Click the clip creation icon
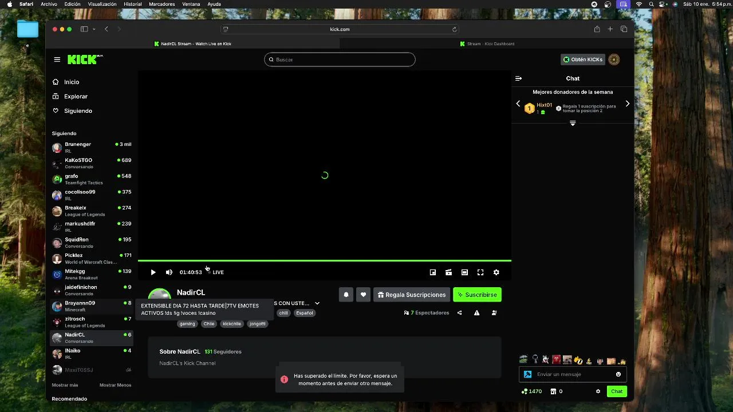The image size is (733, 412). point(449,272)
